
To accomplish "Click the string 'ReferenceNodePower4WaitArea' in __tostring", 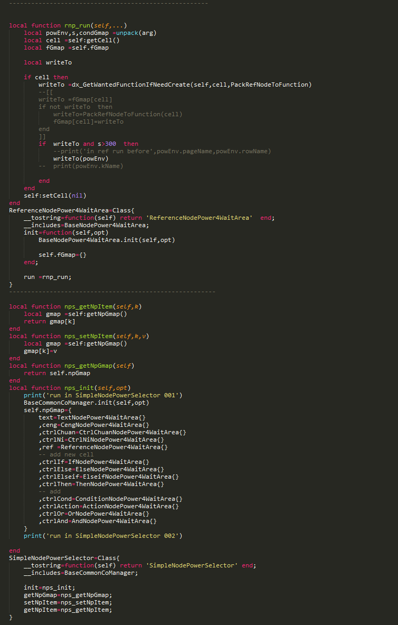I will pyautogui.click(x=199, y=217).
